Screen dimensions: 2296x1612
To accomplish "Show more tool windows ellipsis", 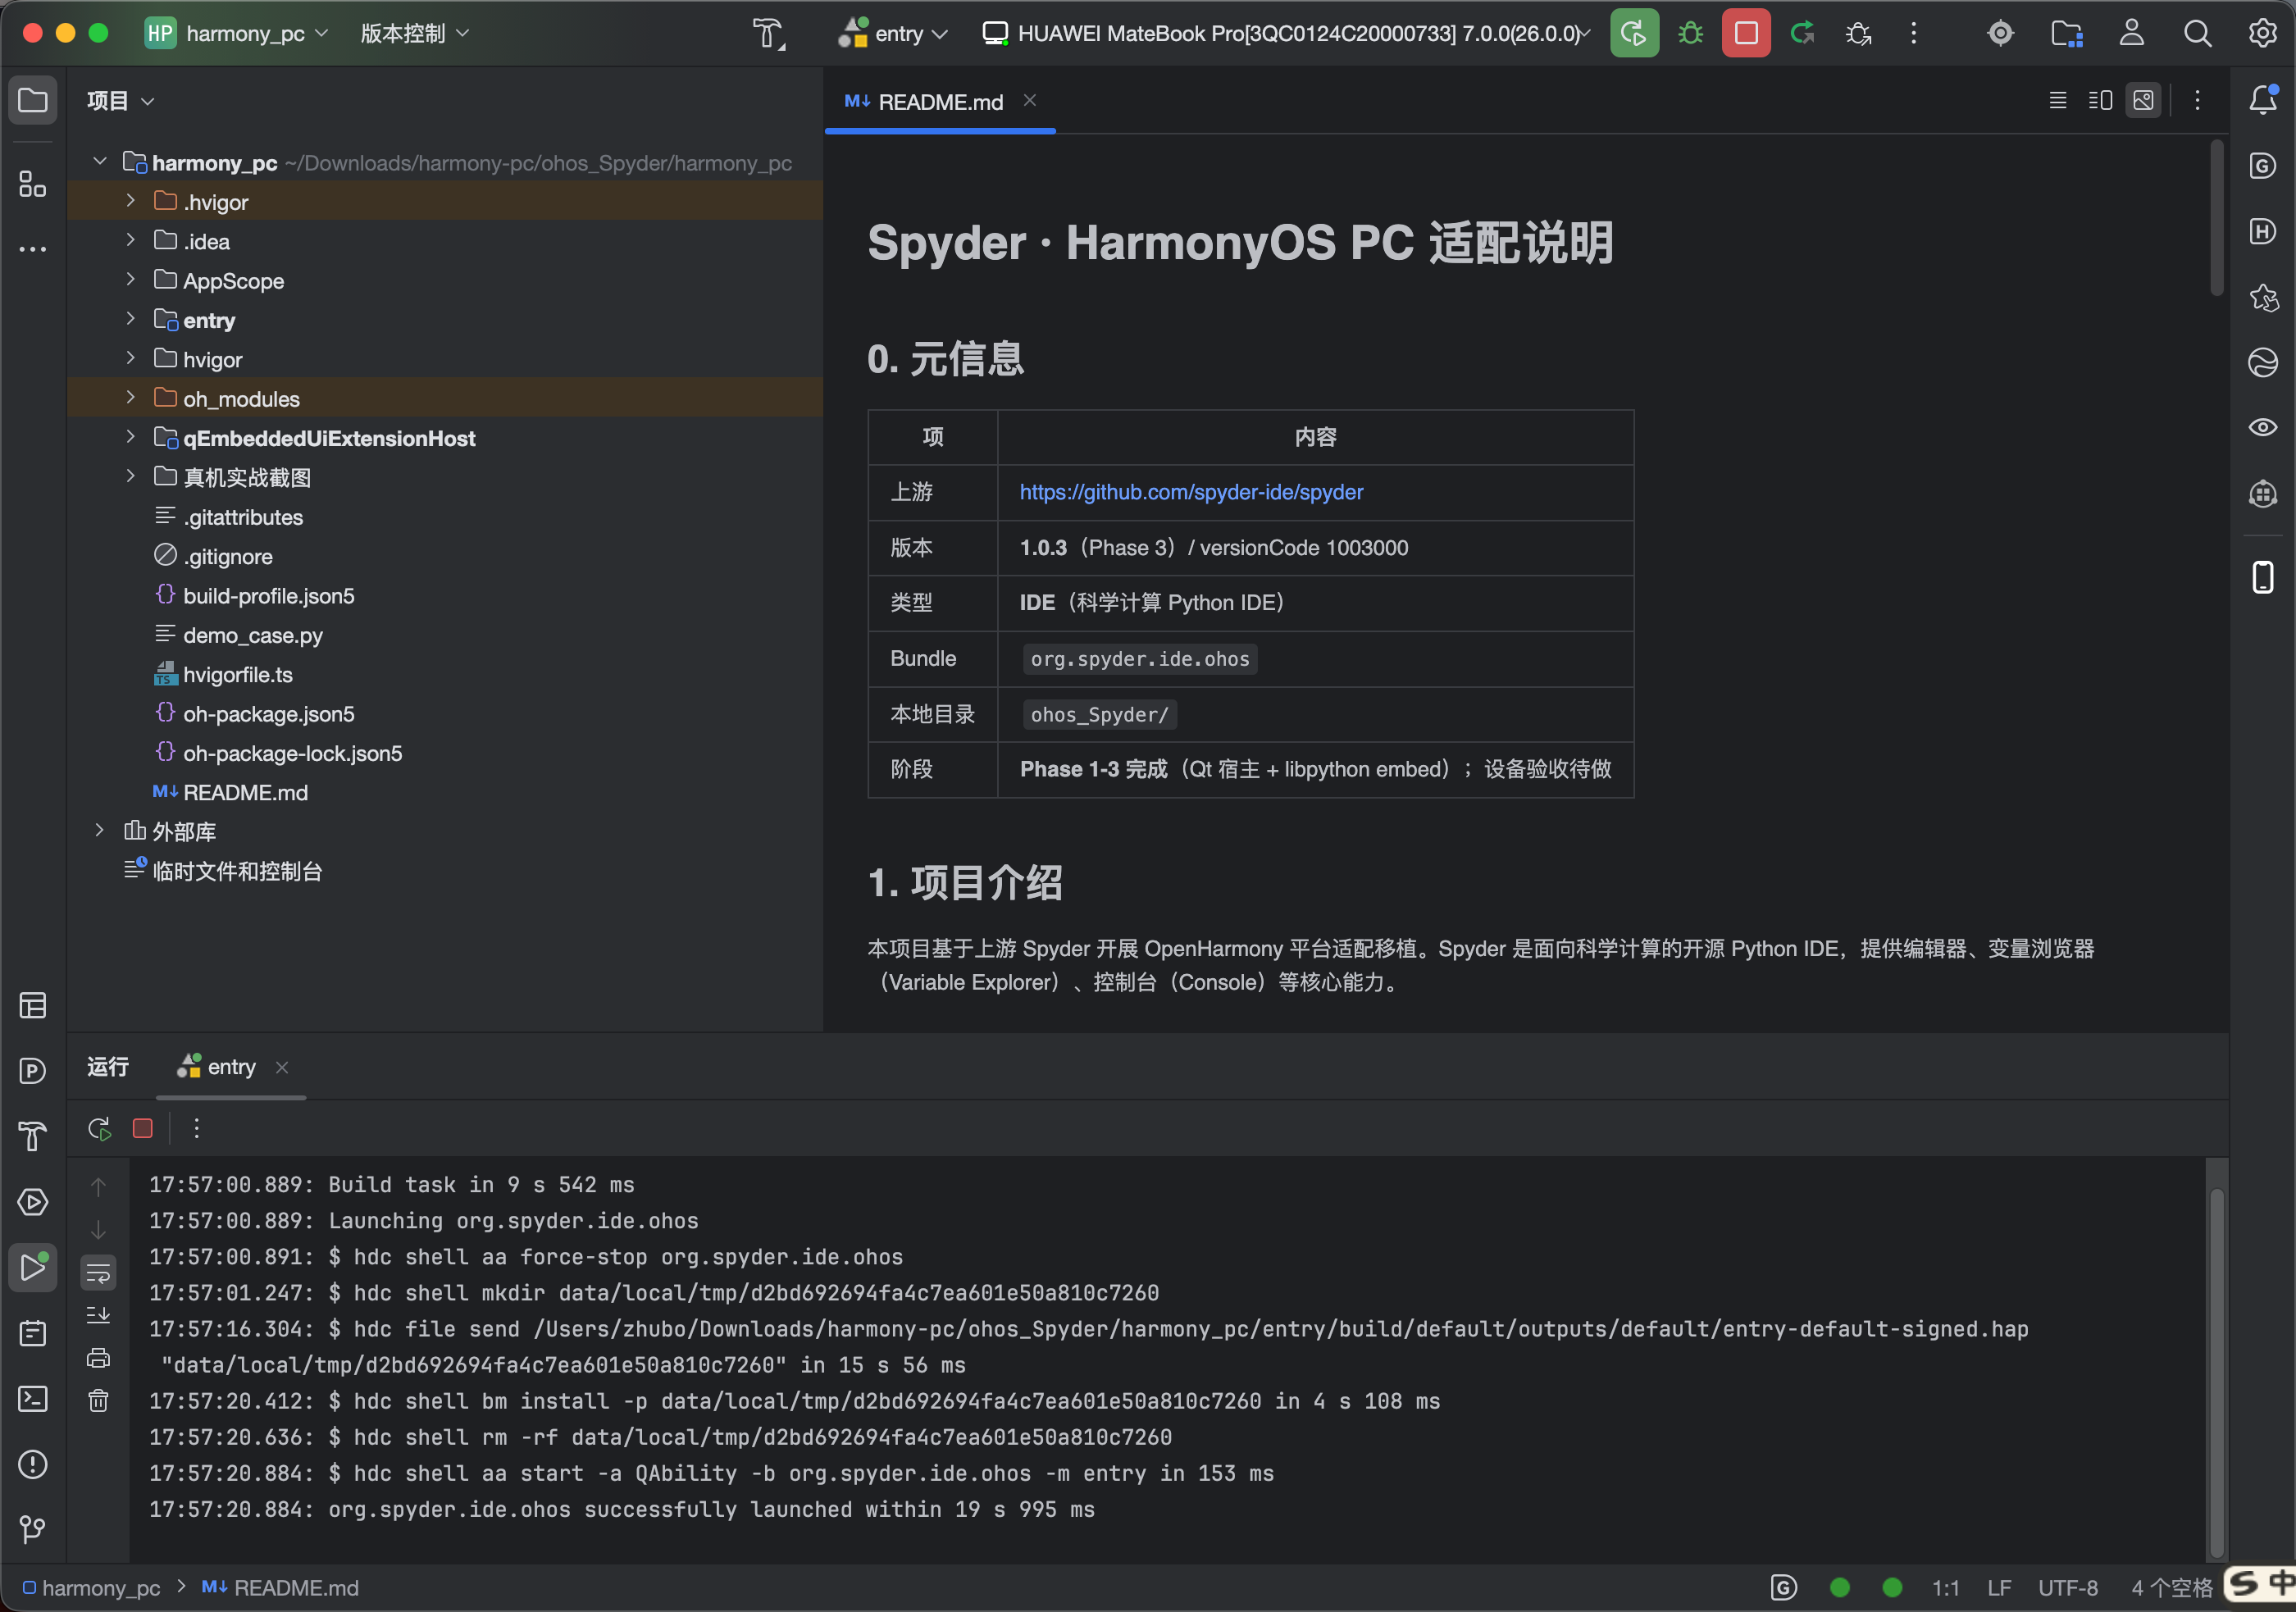I will tap(32, 249).
